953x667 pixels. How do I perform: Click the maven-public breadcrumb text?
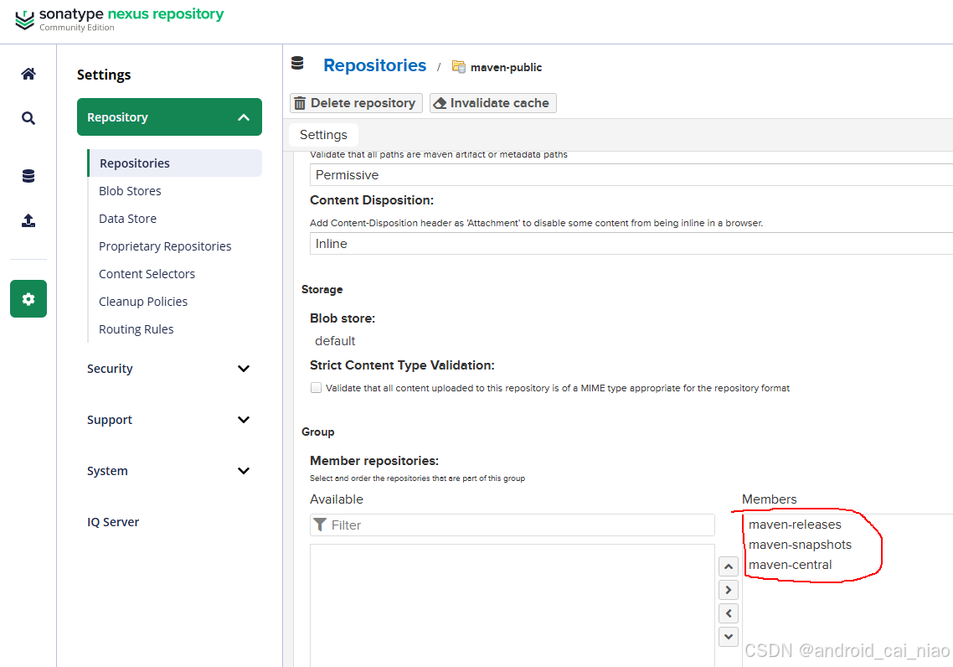click(507, 68)
